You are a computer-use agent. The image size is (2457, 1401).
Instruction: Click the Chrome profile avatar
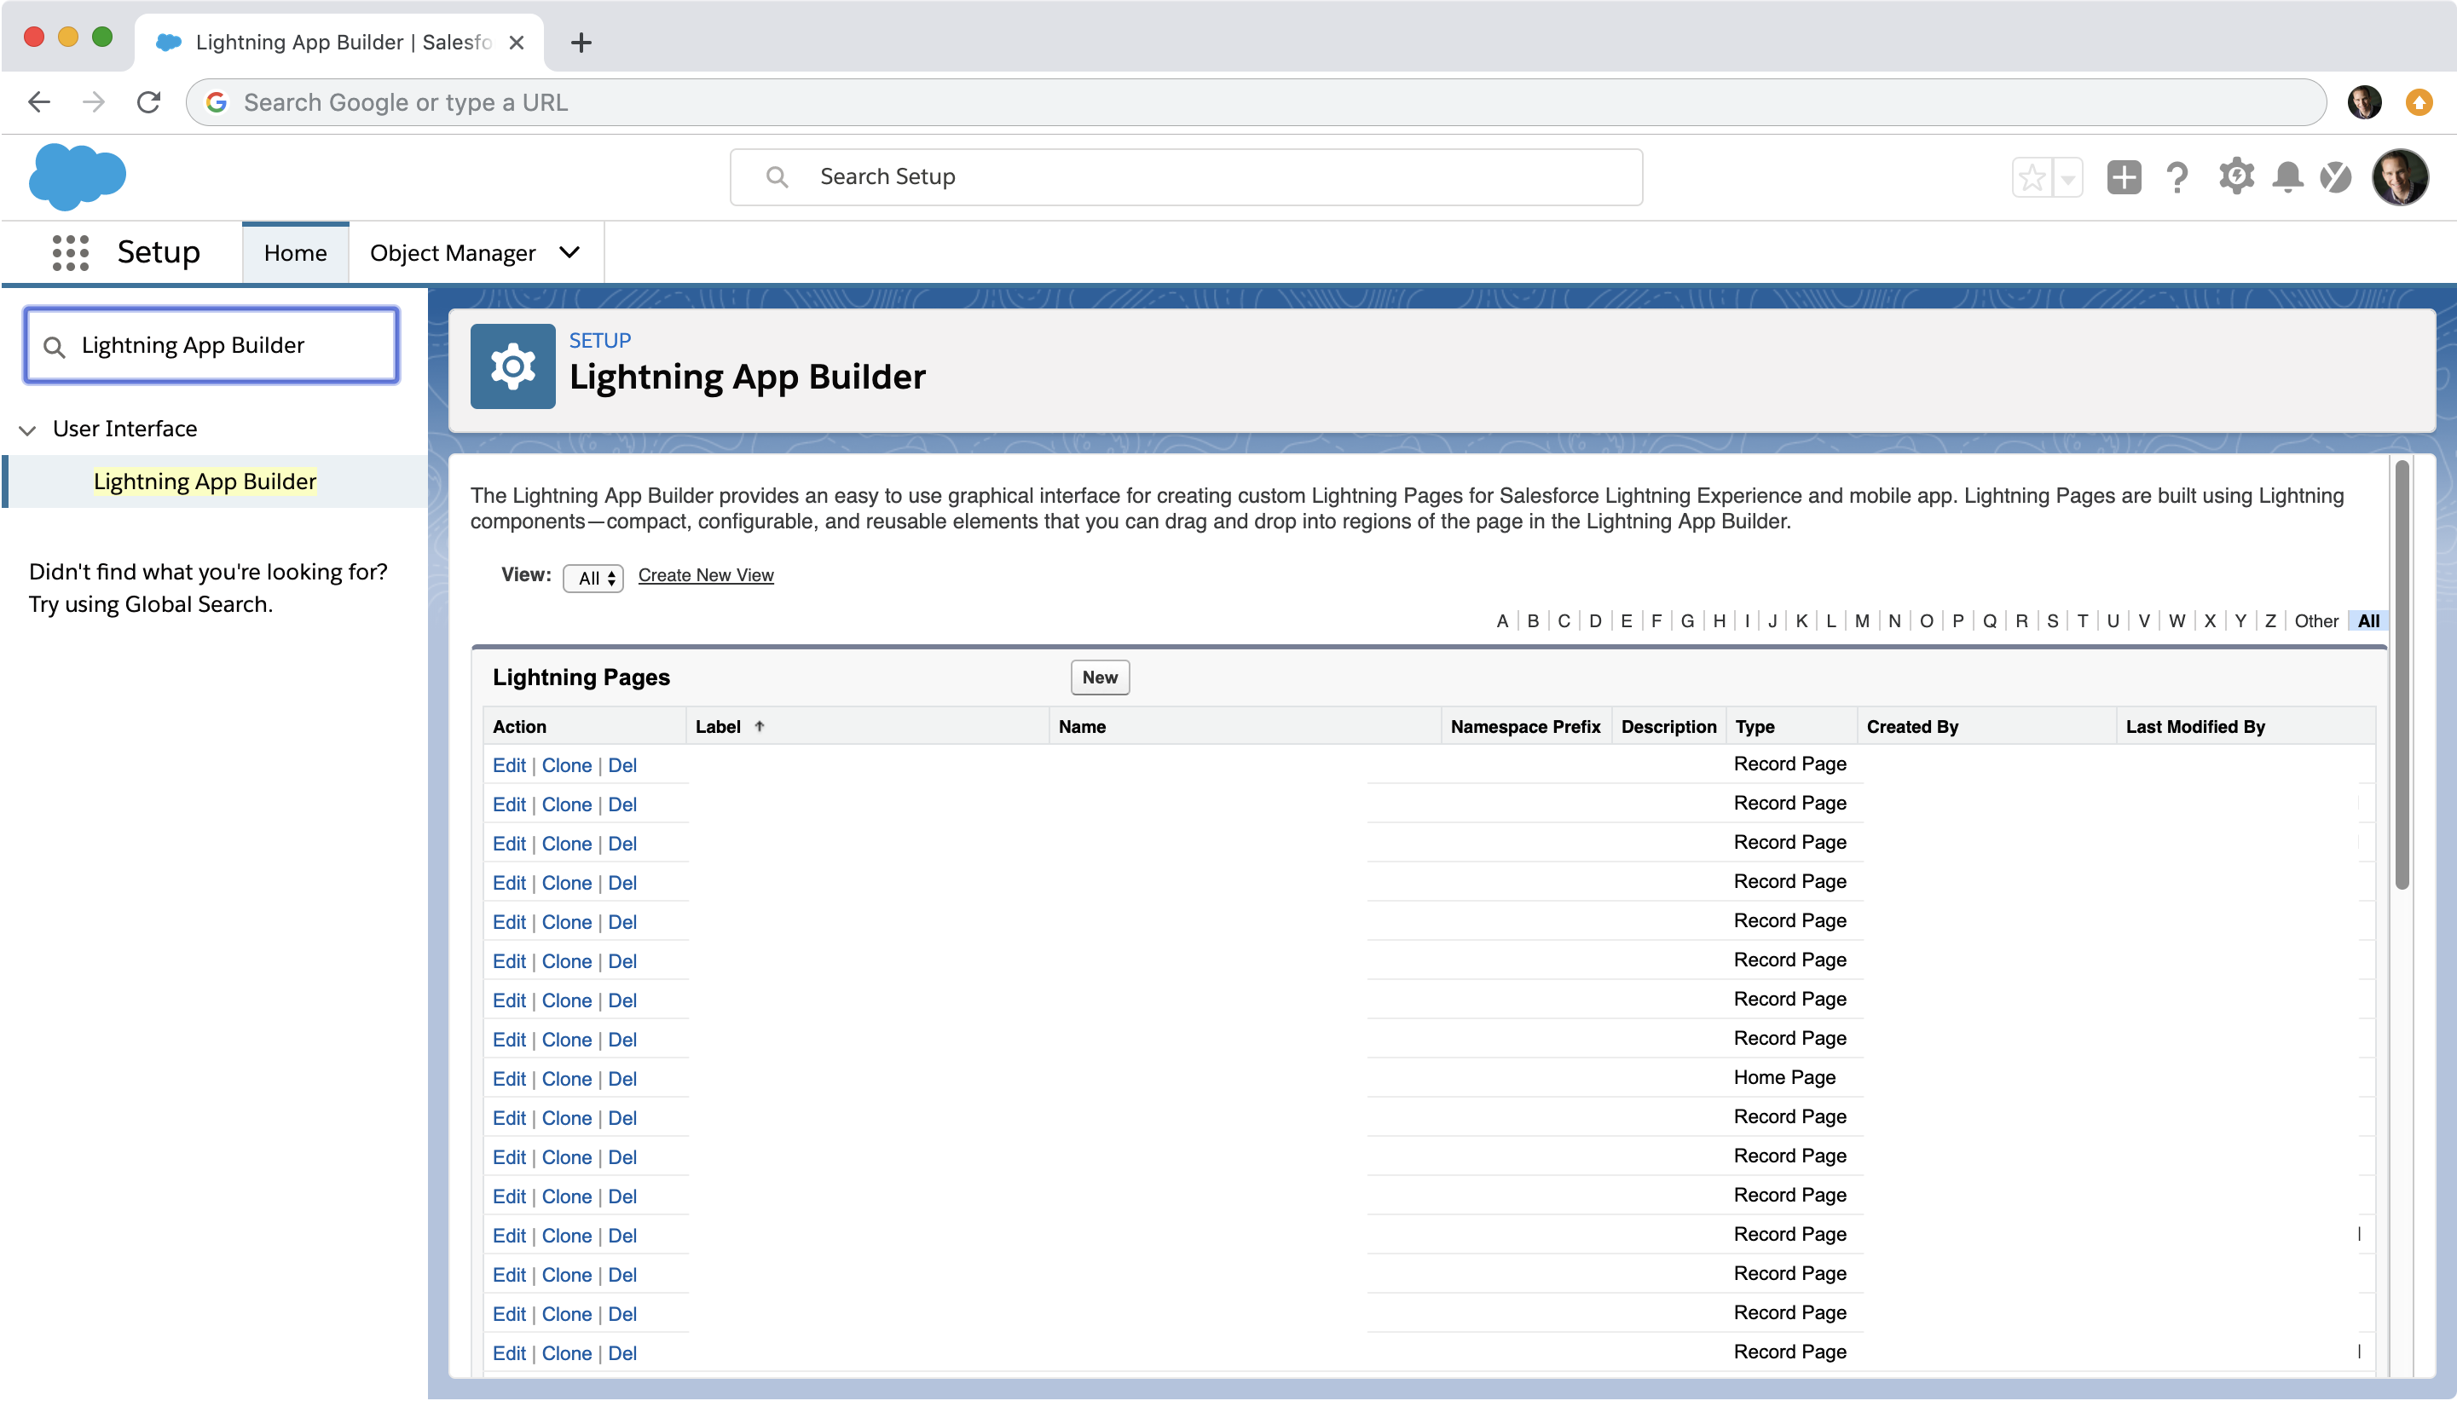(2365, 102)
